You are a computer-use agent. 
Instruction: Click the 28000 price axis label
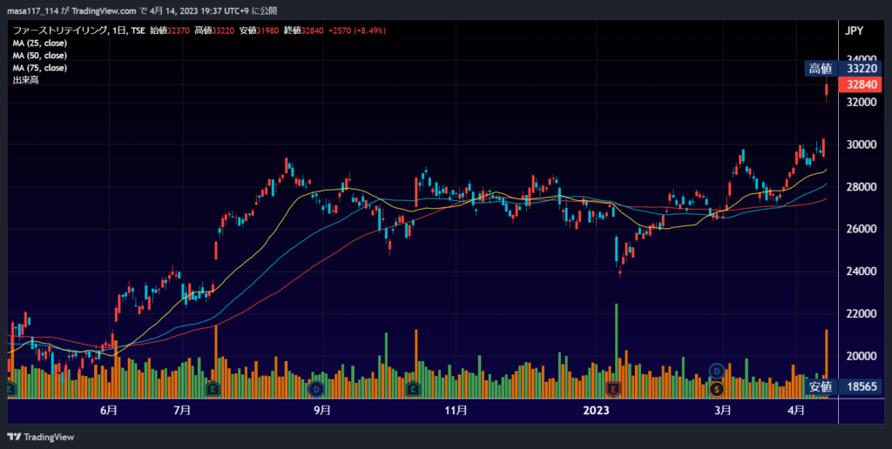[x=860, y=187]
